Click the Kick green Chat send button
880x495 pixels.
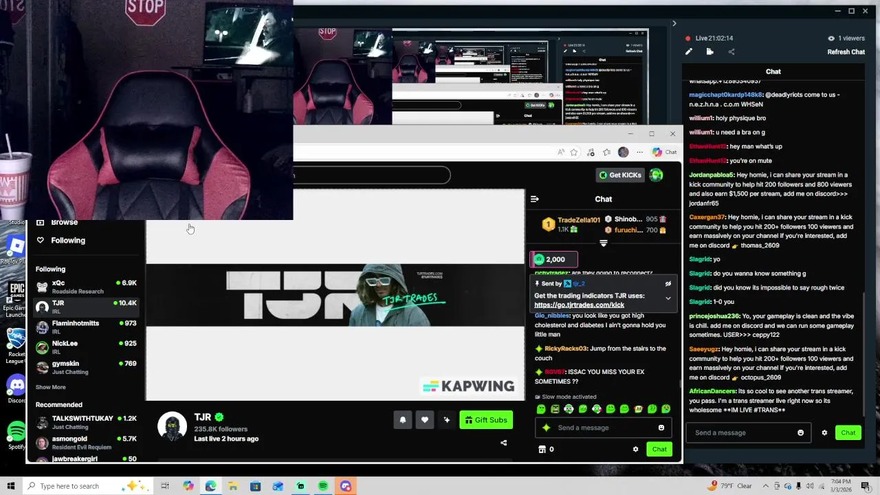659,450
